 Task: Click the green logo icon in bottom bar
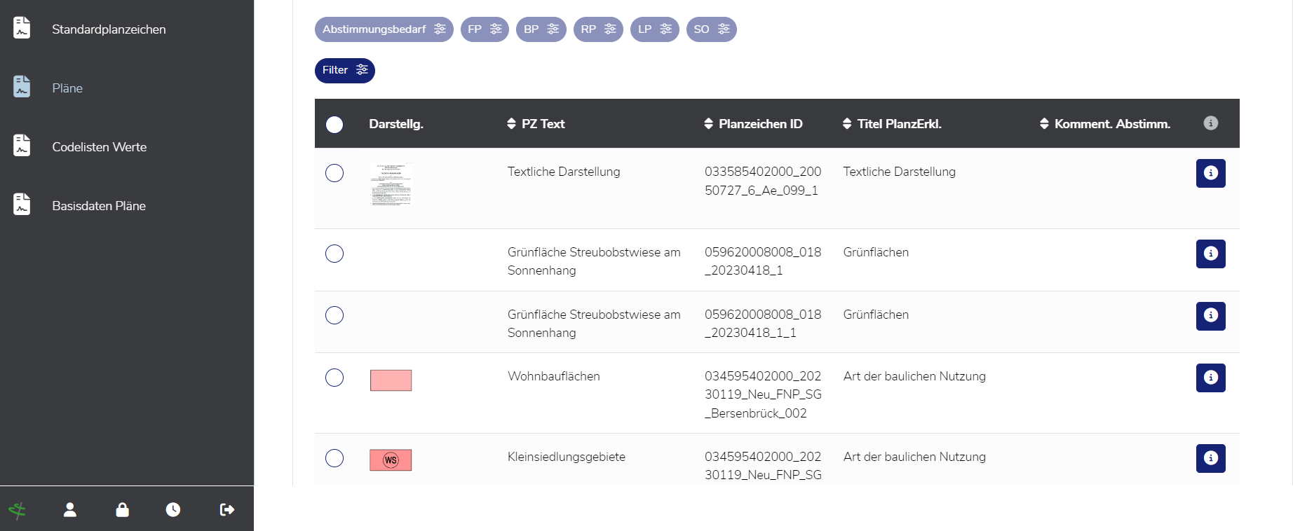(x=18, y=510)
